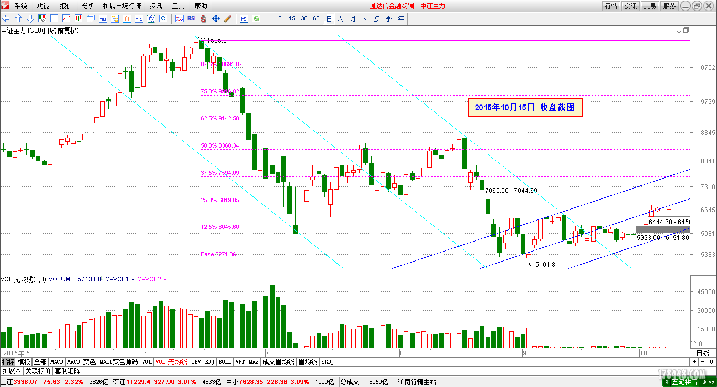Click the tree-structure toolbar icon
The width and height of the screenshot is (717, 387).
(x=114, y=18)
